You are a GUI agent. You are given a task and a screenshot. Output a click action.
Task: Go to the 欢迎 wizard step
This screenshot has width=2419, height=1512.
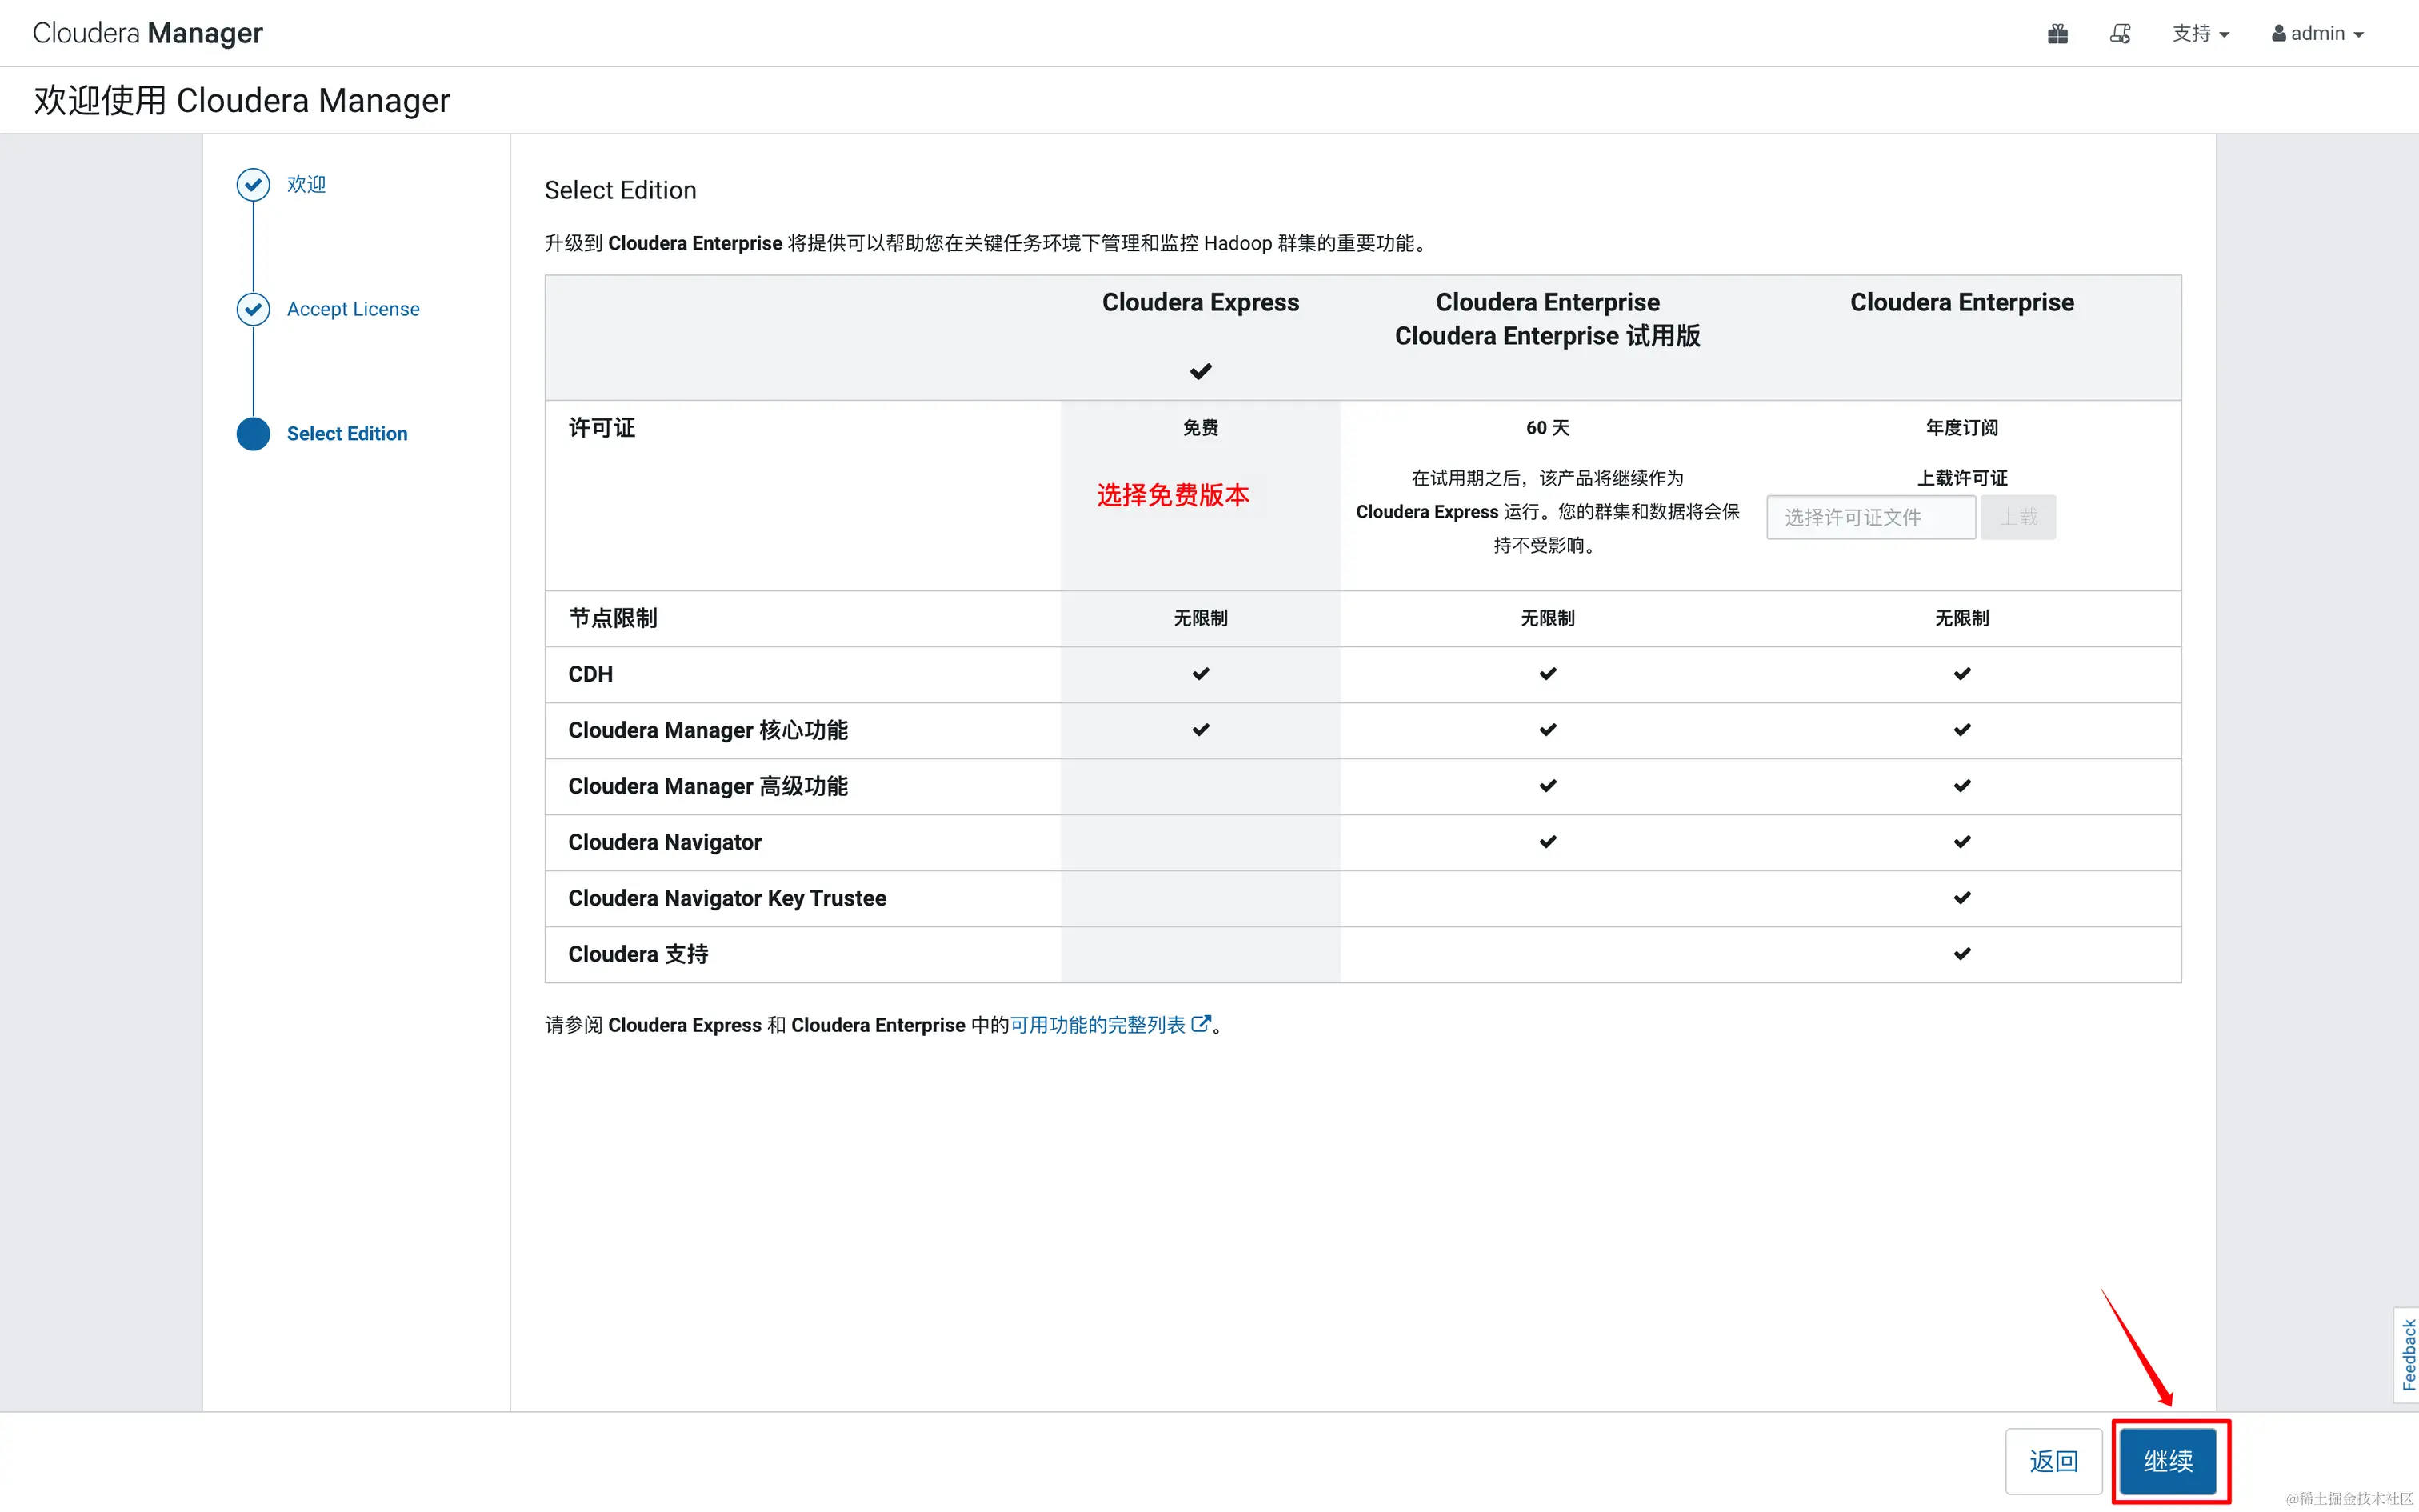(x=306, y=184)
